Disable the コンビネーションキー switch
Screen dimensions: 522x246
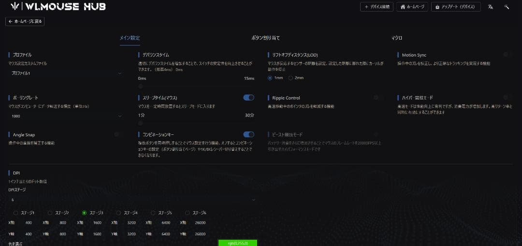coord(248,134)
